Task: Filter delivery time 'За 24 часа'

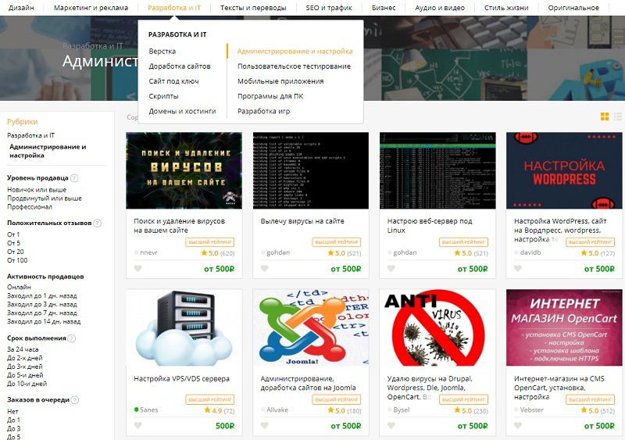Action: click(23, 349)
